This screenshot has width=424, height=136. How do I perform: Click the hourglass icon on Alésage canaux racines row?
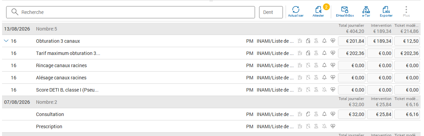click(316, 78)
